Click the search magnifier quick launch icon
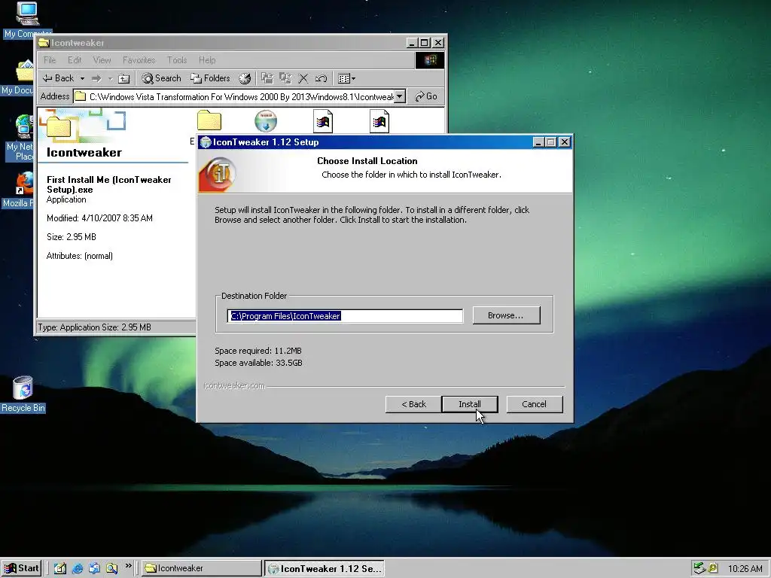The height and width of the screenshot is (578, 771). [111, 568]
